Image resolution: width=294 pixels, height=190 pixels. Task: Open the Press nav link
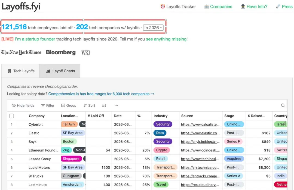coord(284,7)
